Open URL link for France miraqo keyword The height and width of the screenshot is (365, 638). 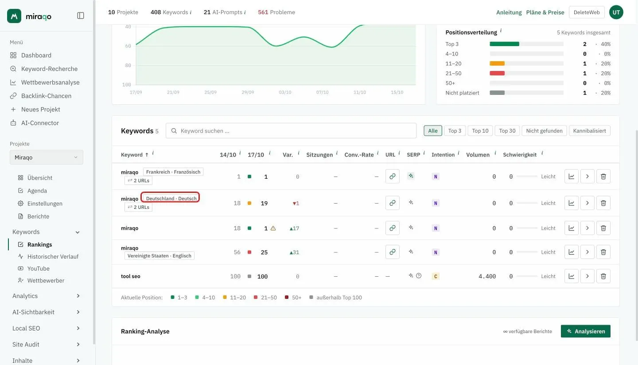[392, 176]
